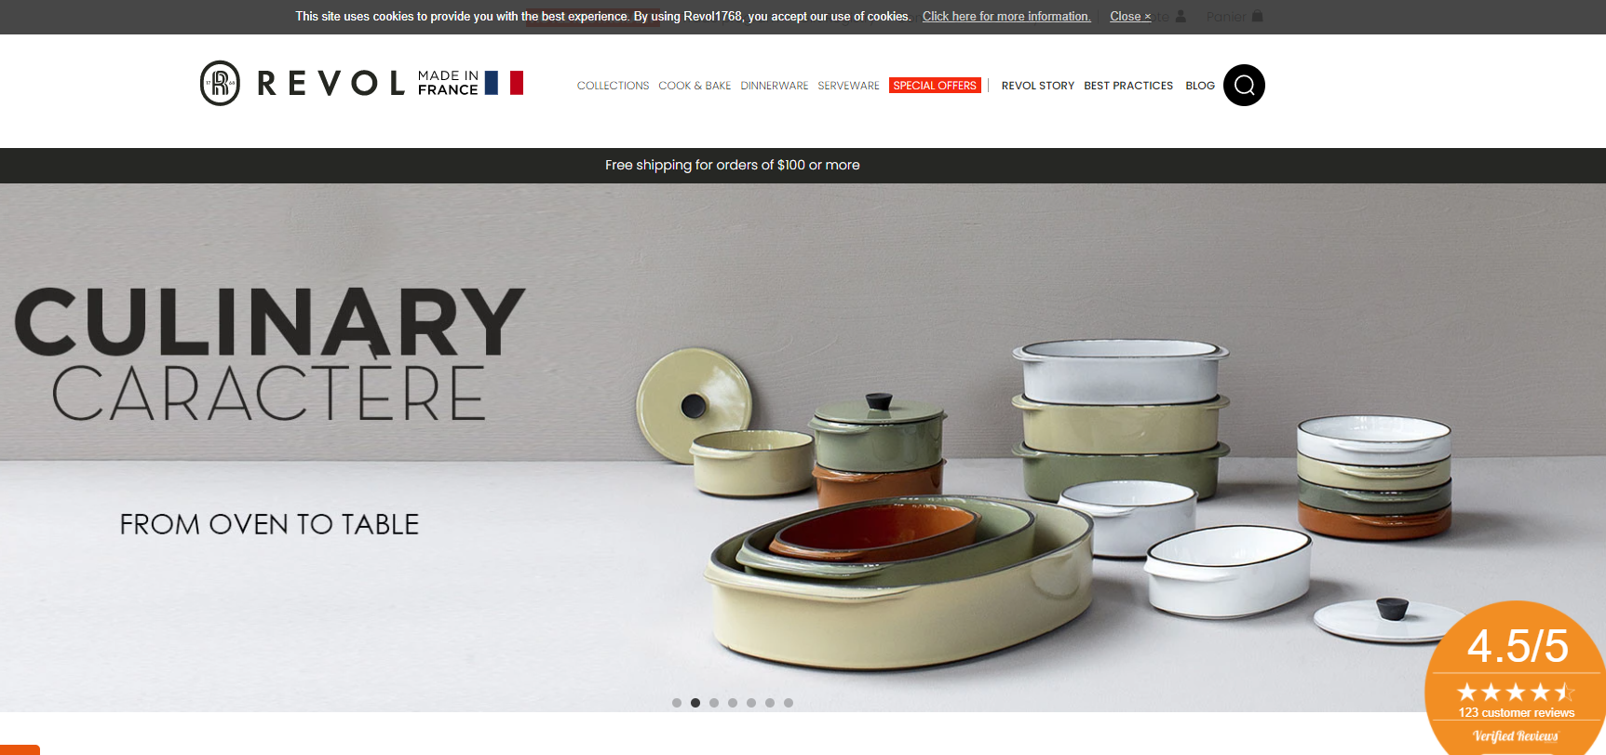Click the REVOL wordmark logo
The width and height of the screenshot is (1606, 755).
331,84
